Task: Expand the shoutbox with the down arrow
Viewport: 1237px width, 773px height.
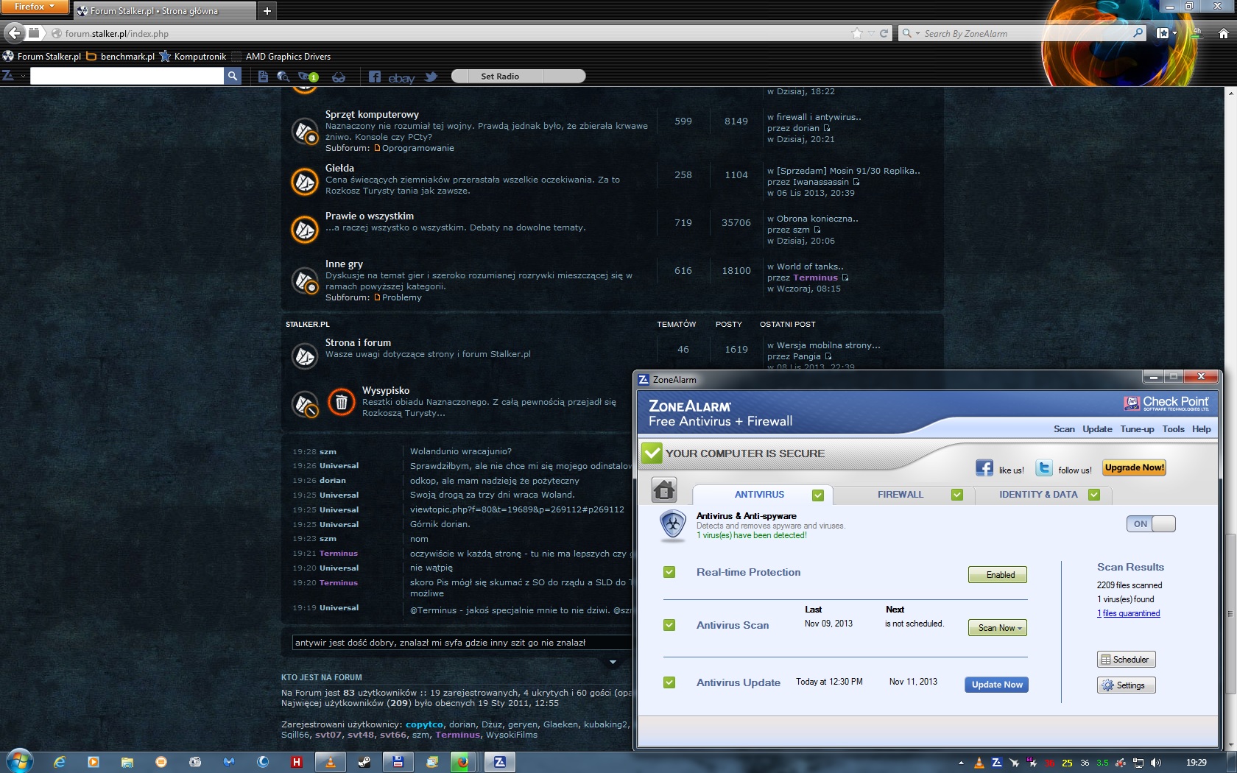Action: [613, 663]
